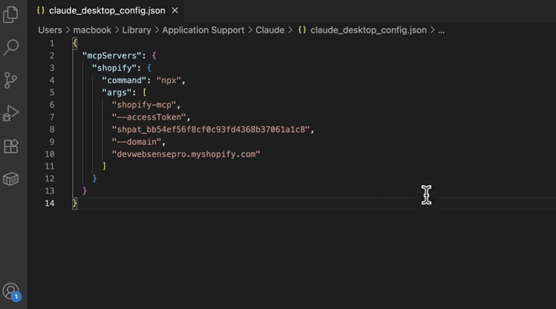Click line number 1 in the gutter

(52, 43)
